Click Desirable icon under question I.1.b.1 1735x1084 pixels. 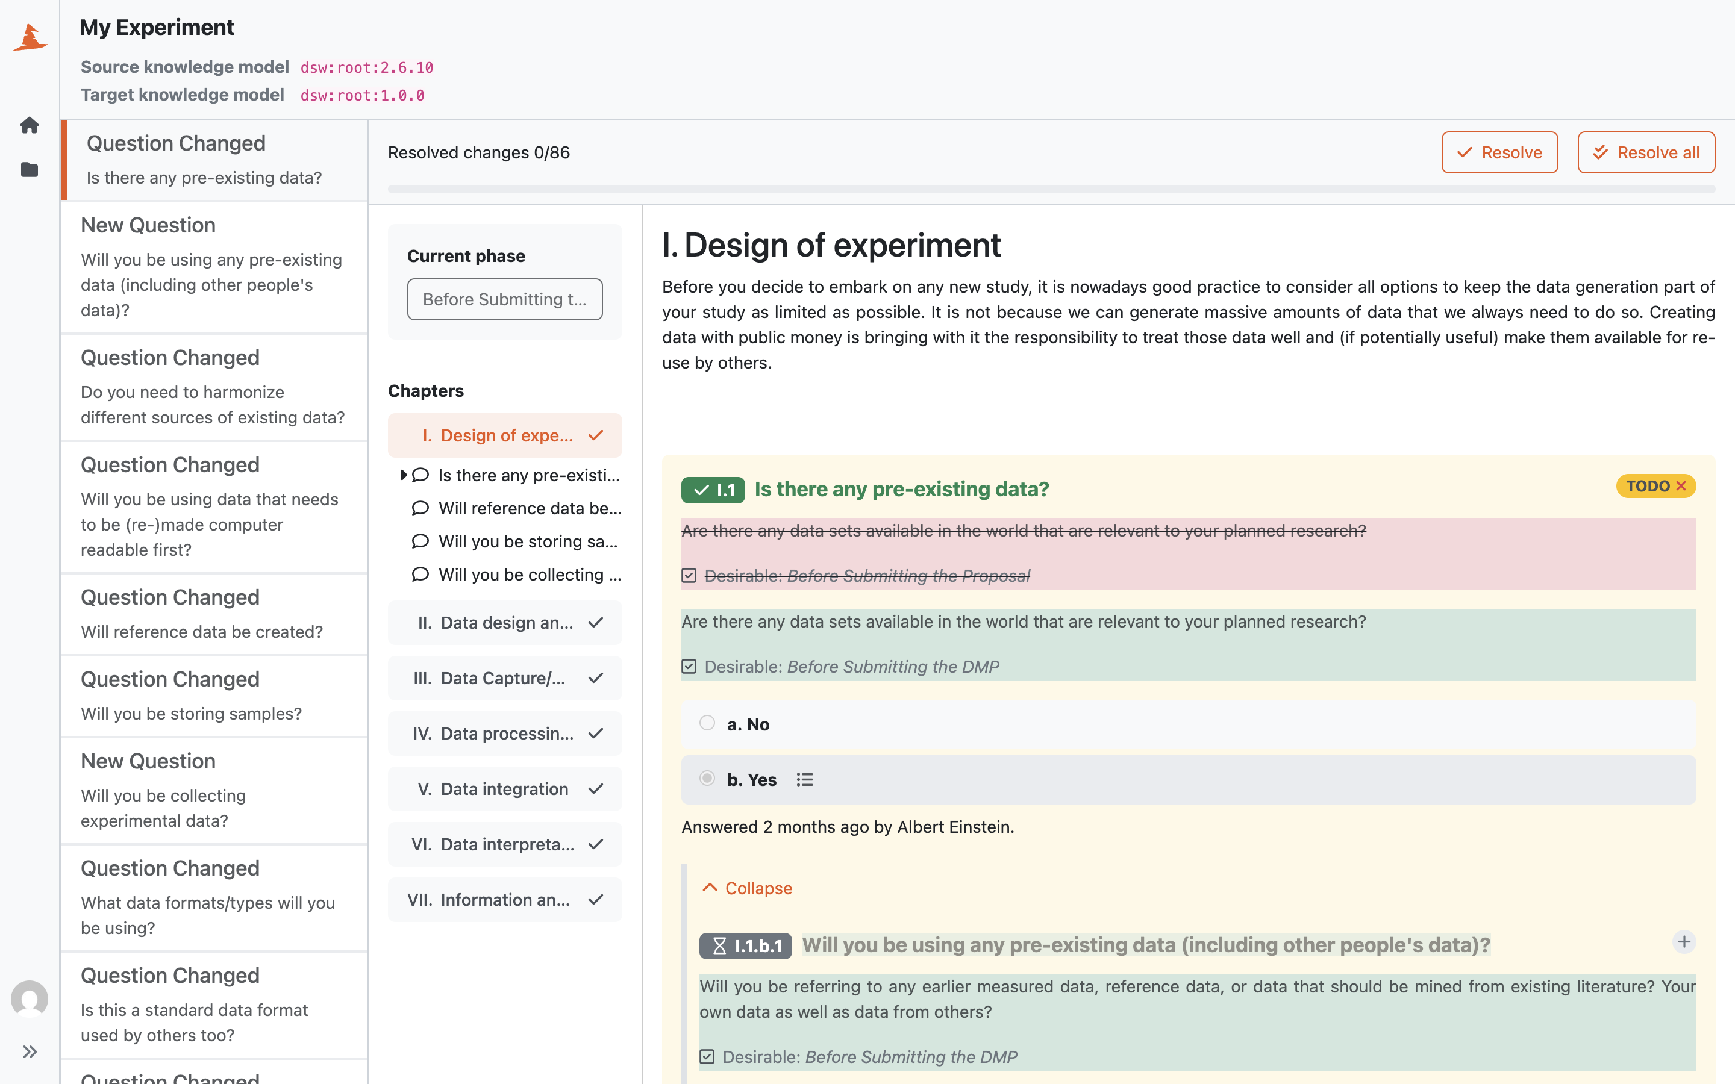point(707,1057)
